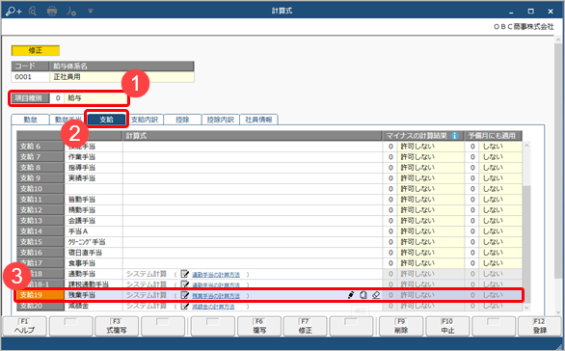This screenshot has width=565, height=351.
Task: Click the F1 ヘルプ button
Action: (x=24, y=326)
